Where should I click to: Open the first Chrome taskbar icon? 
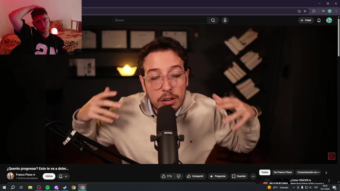(x=74, y=188)
